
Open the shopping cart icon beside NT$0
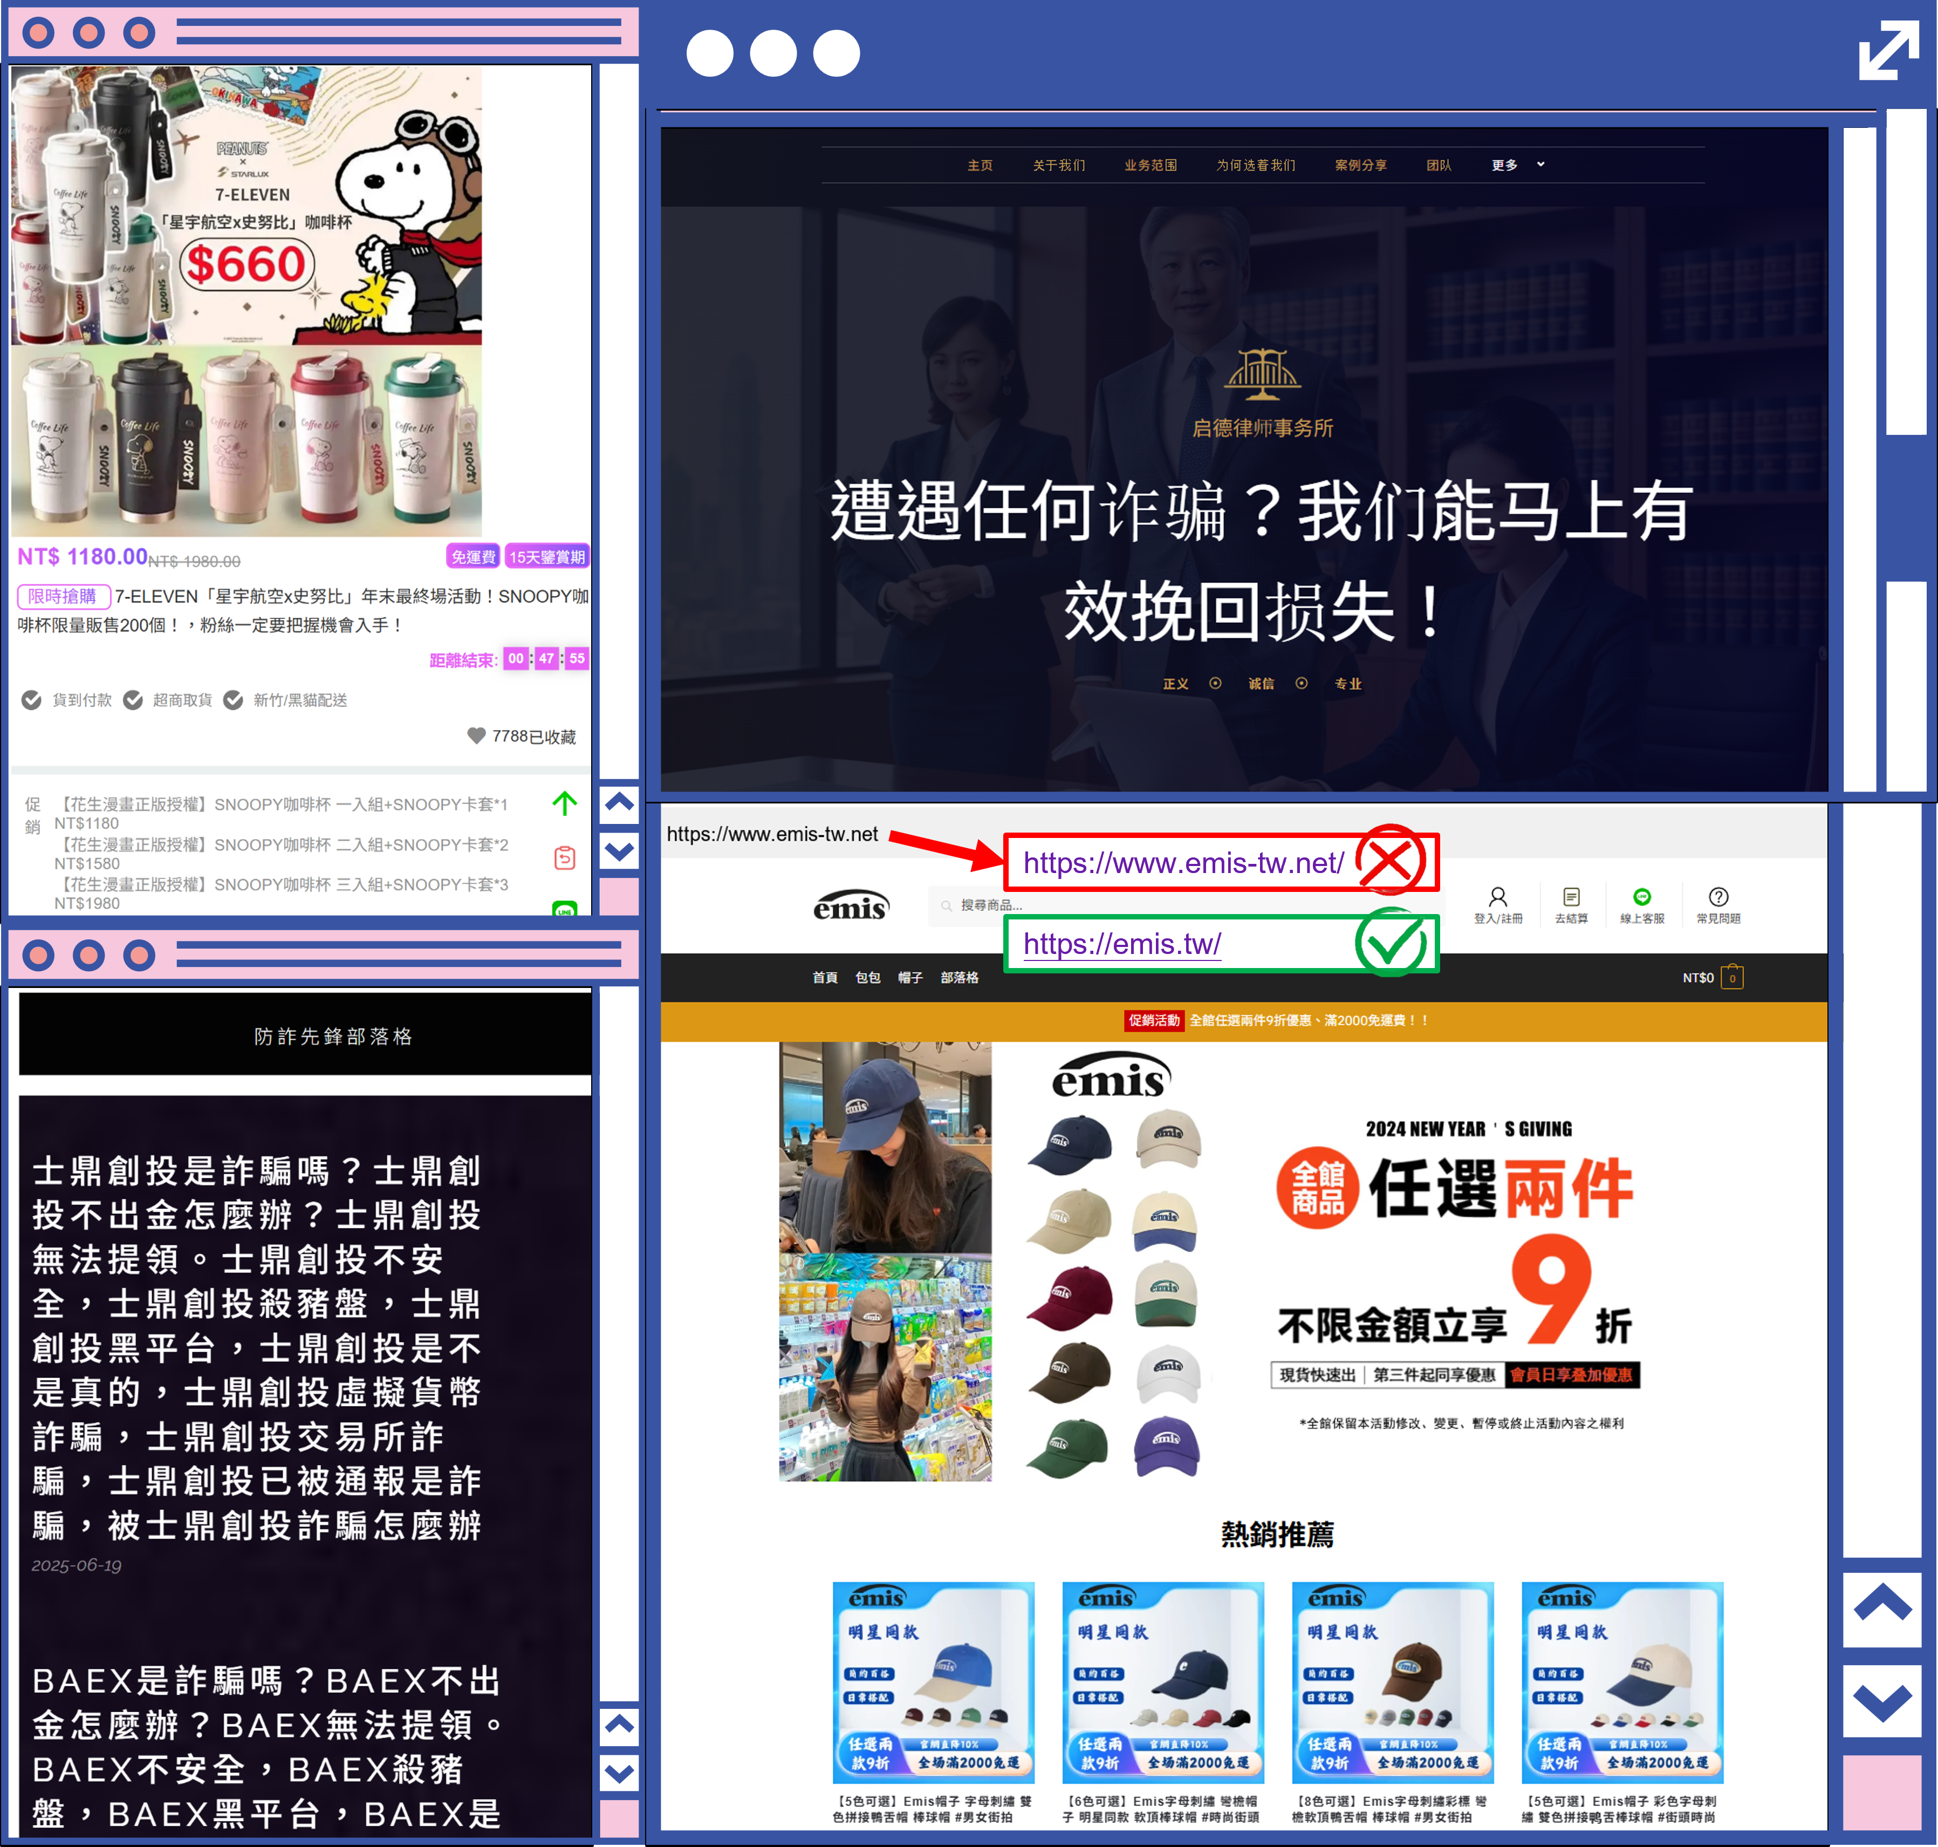pos(1731,977)
